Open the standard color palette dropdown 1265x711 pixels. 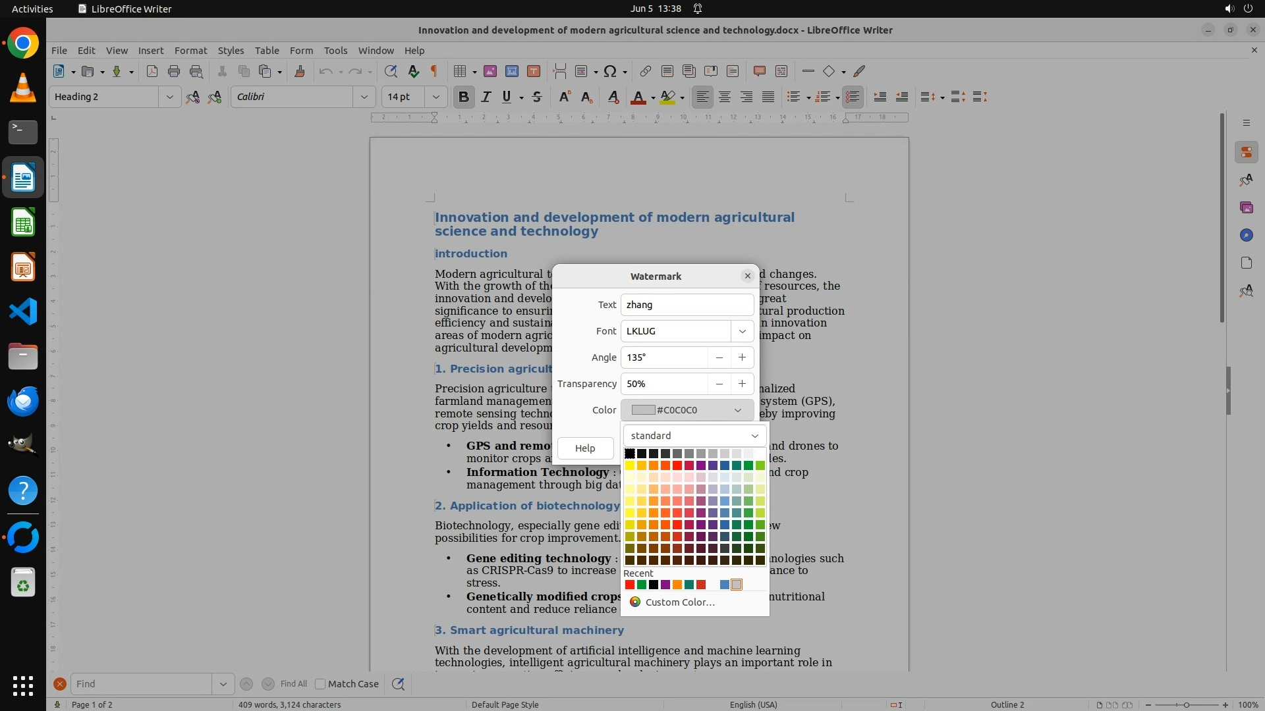pyautogui.click(x=694, y=436)
